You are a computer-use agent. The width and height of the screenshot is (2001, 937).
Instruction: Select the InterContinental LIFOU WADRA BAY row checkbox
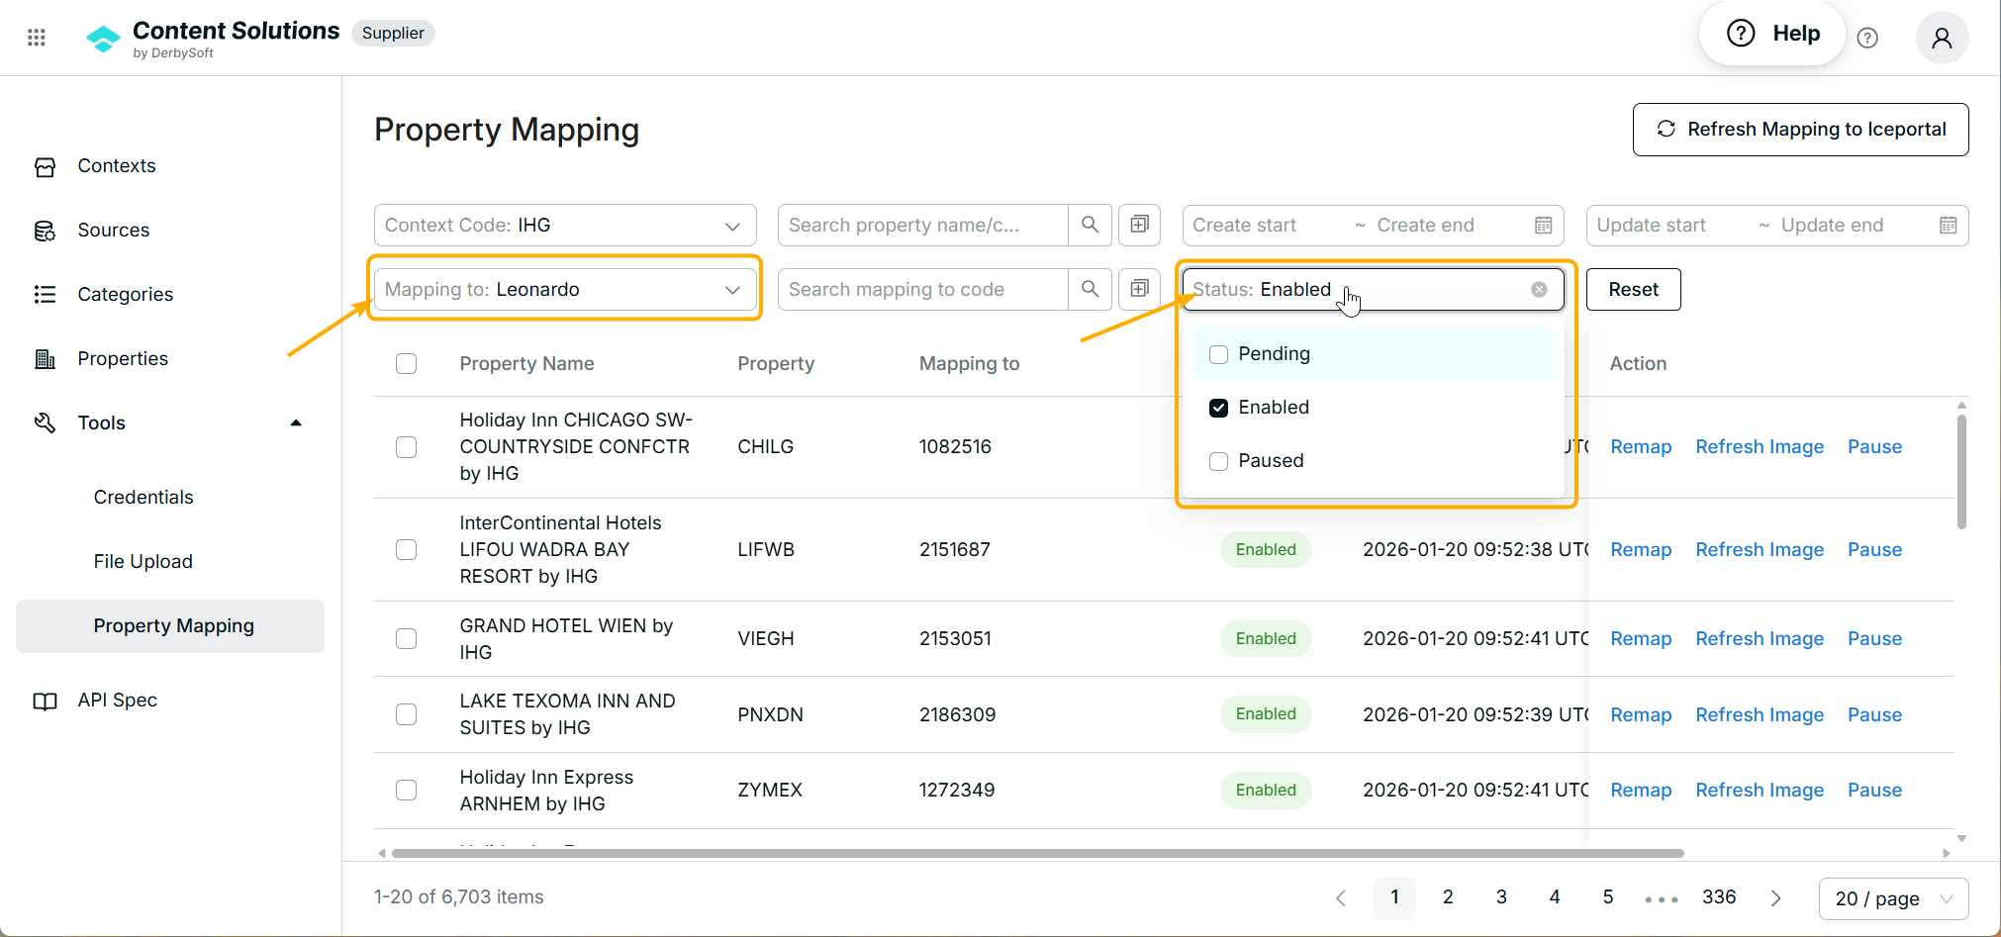[406, 549]
